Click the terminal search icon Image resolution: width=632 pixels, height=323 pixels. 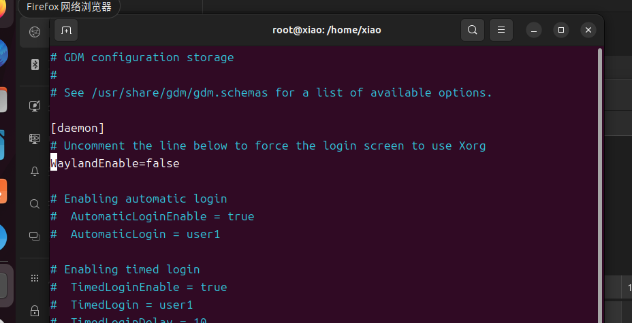tap(472, 30)
